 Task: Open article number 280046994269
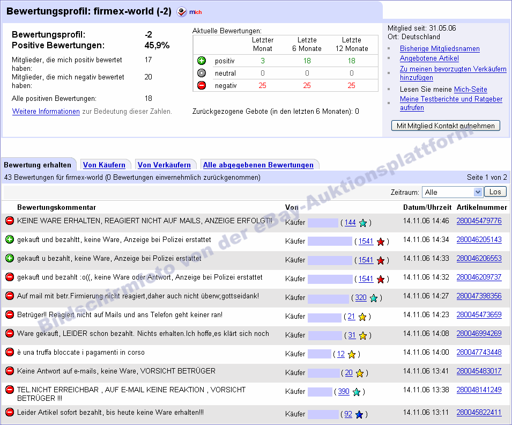click(x=479, y=333)
